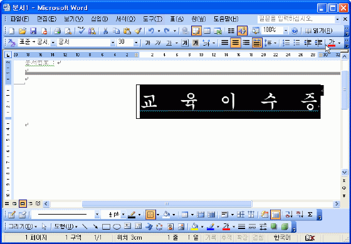Viewport: 351px width, 244px height.
Task: Toggle Bold (가) formatting
Action: pos(147,43)
